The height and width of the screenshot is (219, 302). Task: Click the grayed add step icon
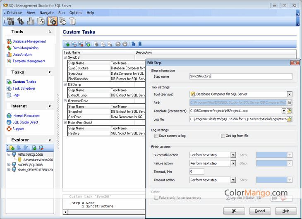coord(96,44)
